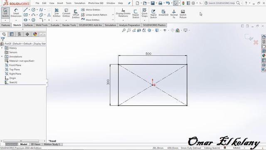The height and width of the screenshot is (150, 266).
Task: Open the FeatureManager Design Tree tab
Action: click(4, 34)
